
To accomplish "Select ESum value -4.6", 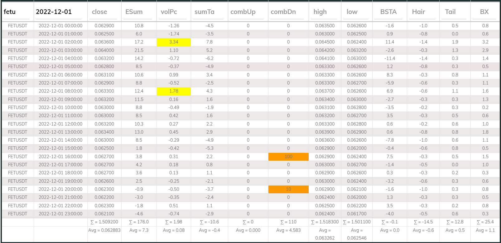I will click(x=139, y=214).
